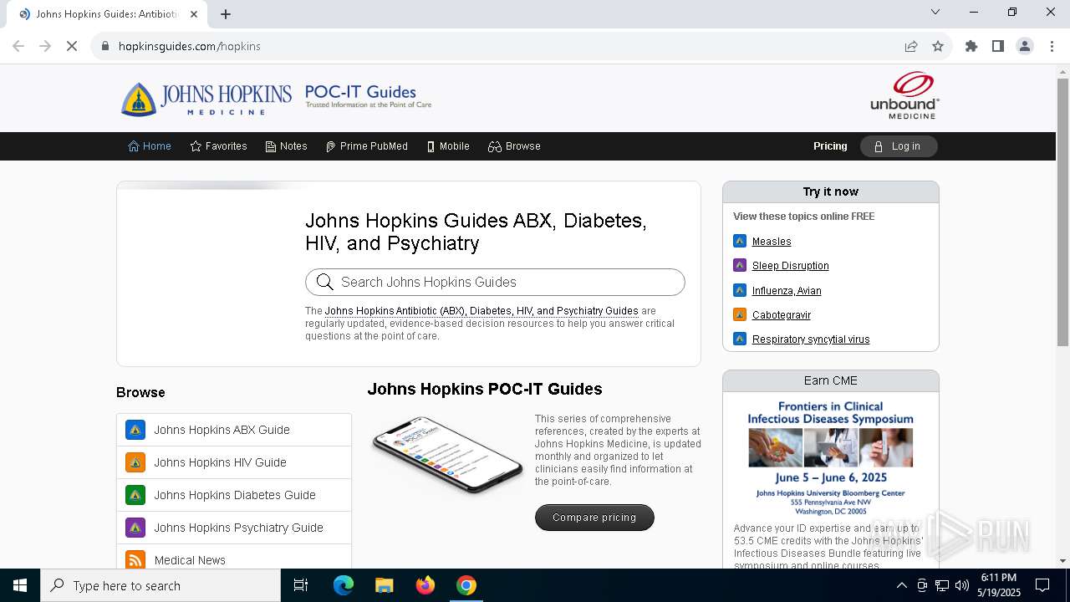
Task: Toggle the browser side panel
Action: click(x=998, y=46)
